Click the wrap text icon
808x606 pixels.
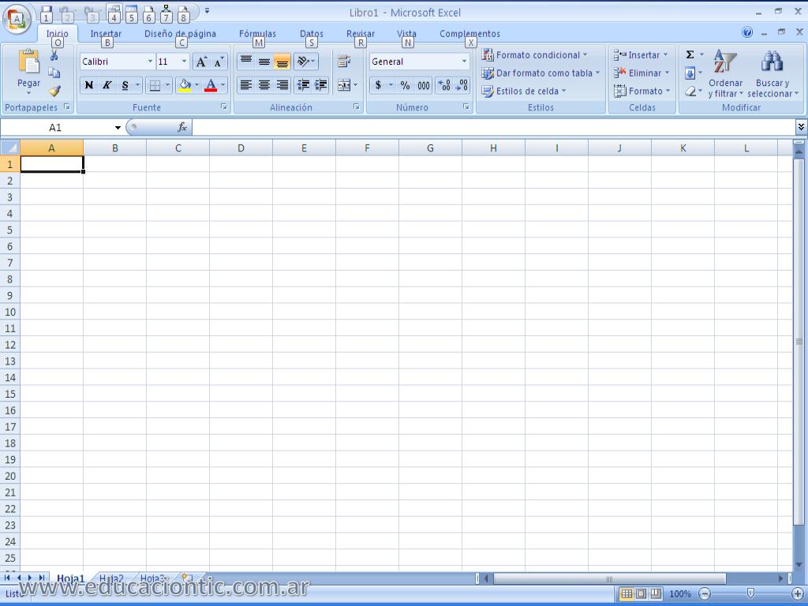pos(344,62)
